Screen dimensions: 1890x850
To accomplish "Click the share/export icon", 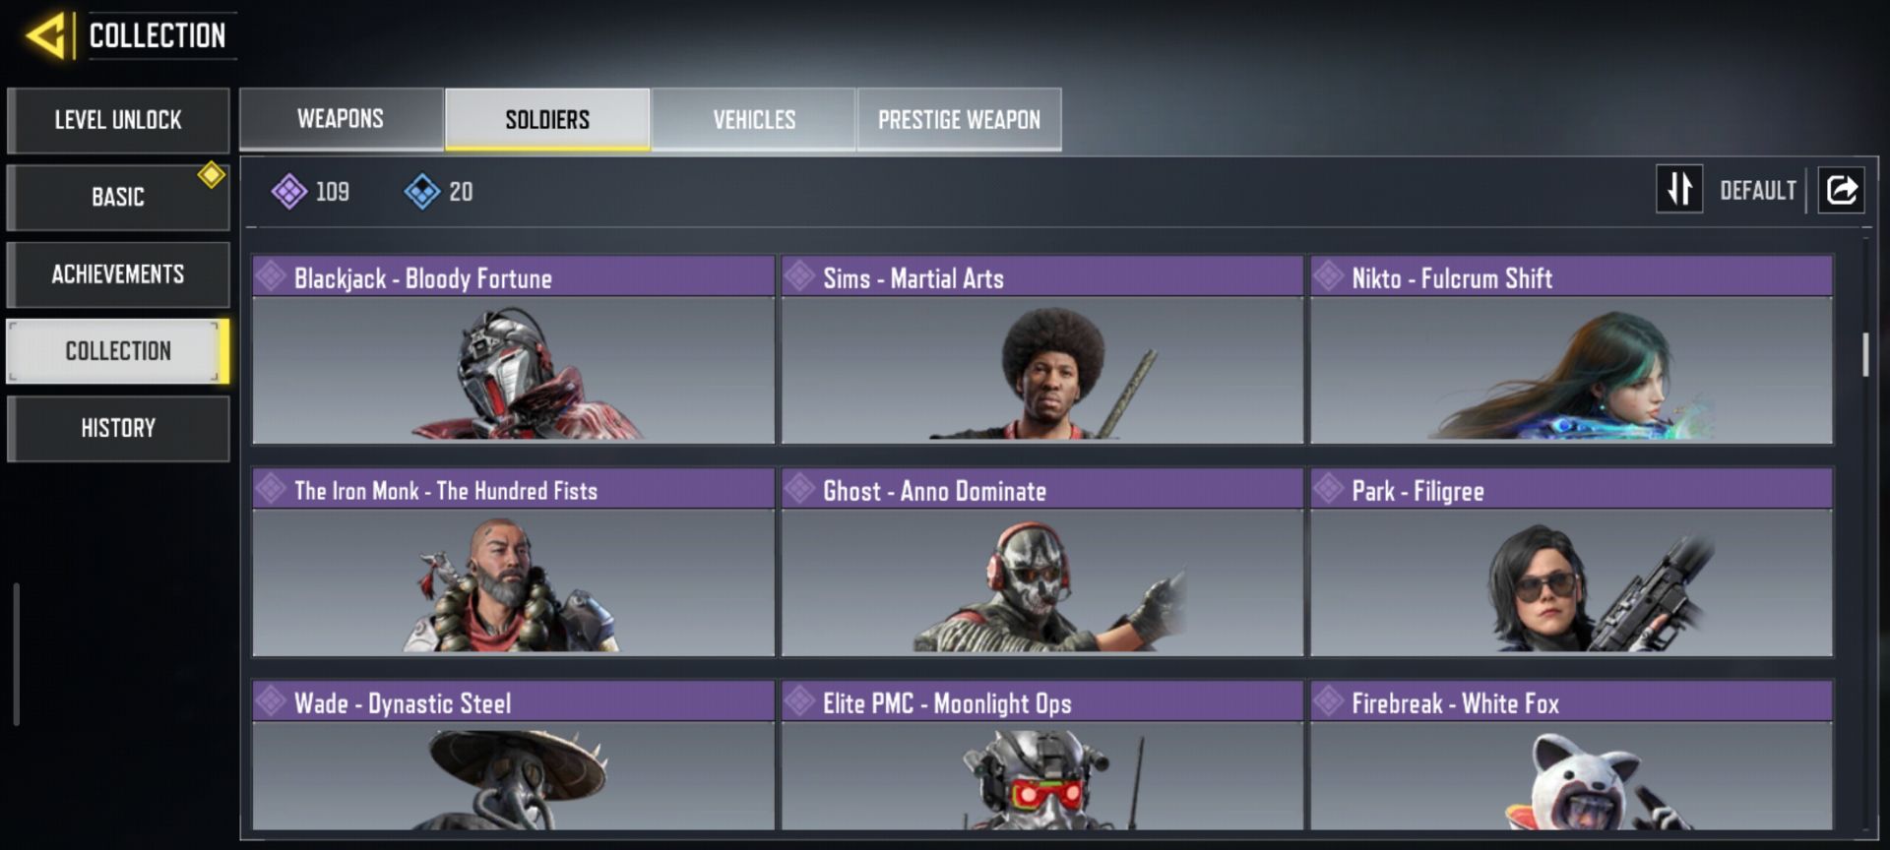I will tap(1841, 189).
